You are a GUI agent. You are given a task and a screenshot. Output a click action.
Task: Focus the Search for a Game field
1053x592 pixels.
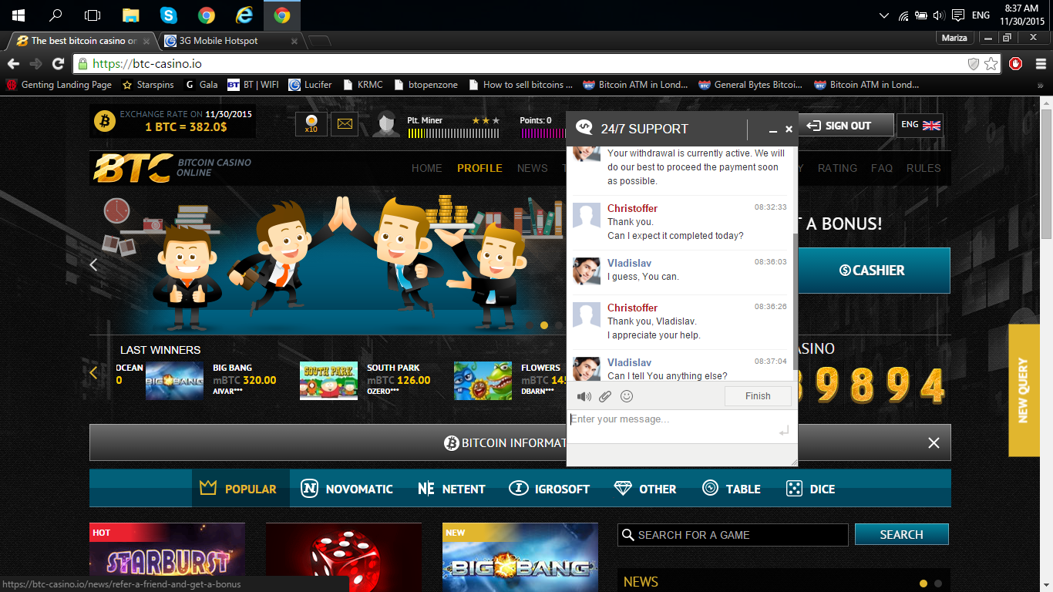733,535
